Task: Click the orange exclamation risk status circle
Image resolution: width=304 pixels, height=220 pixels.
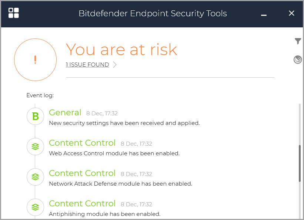Action: pyautogui.click(x=35, y=60)
